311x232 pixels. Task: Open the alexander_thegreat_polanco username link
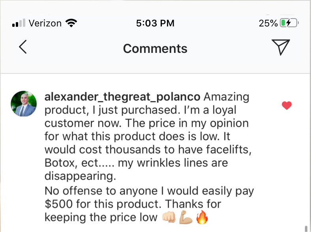(123, 97)
